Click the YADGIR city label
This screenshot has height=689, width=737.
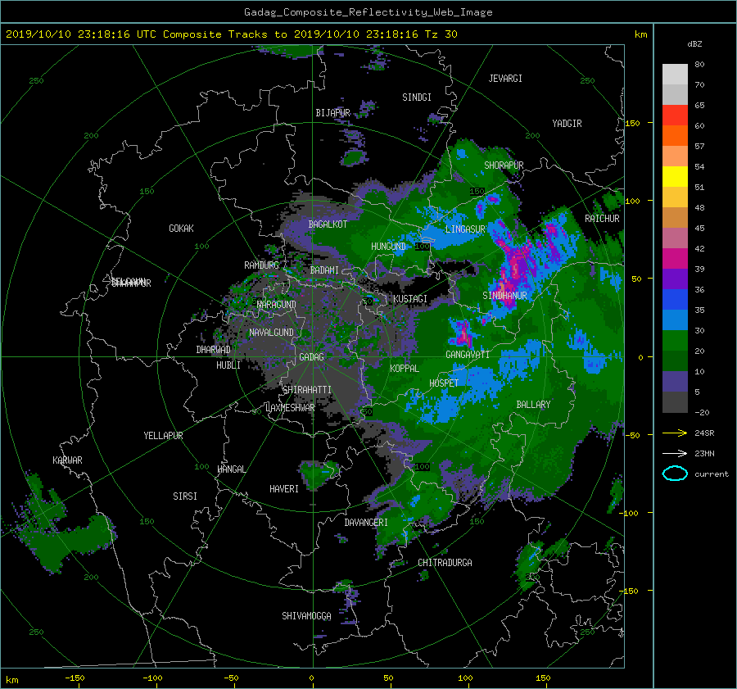tap(567, 124)
